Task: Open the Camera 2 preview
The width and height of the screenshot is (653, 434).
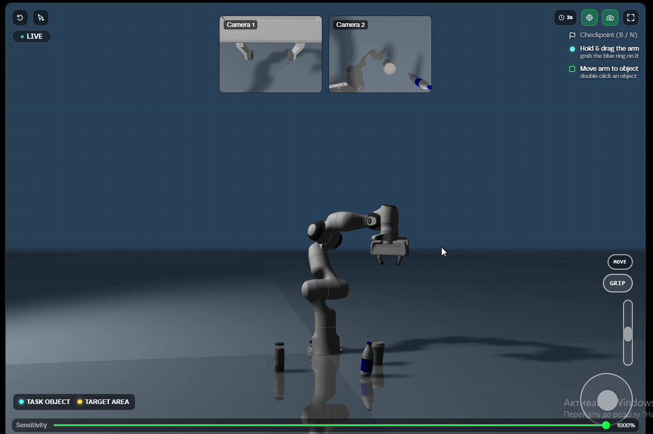Action: (x=380, y=54)
